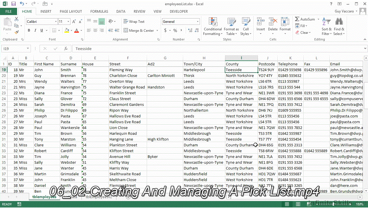The width and height of the screenshot is (368, 208).
Task: Align text to the top
Action: (89, 21)
